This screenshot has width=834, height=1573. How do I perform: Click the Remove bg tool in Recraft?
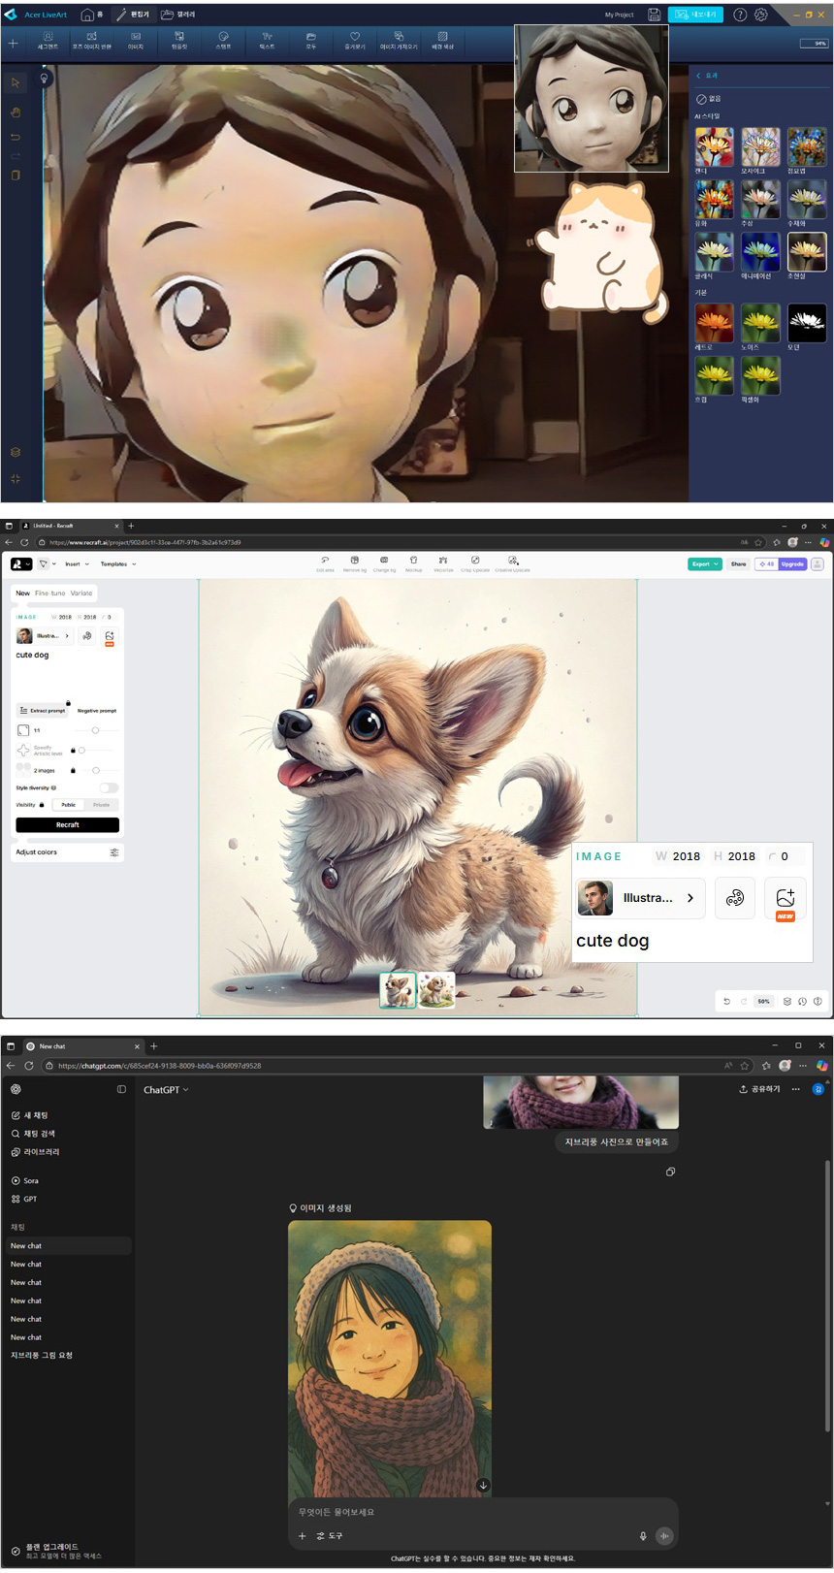[x=354, y=563]
